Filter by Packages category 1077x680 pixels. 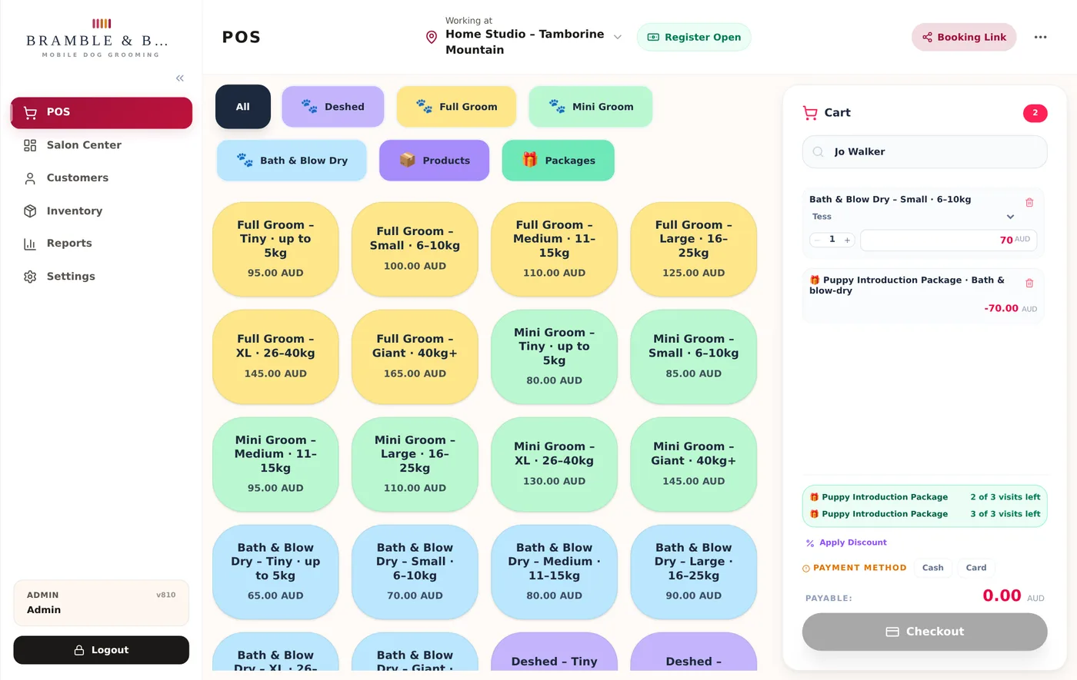coord(559,161)
